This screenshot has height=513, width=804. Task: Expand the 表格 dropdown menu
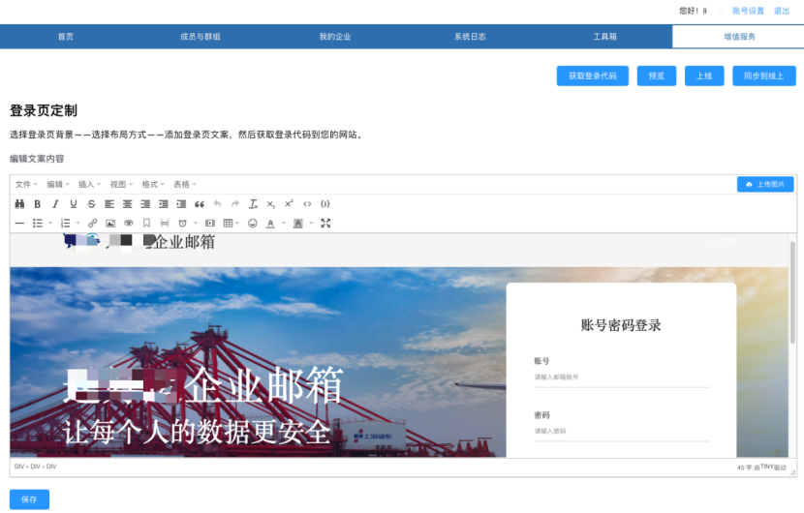[184, 184]
